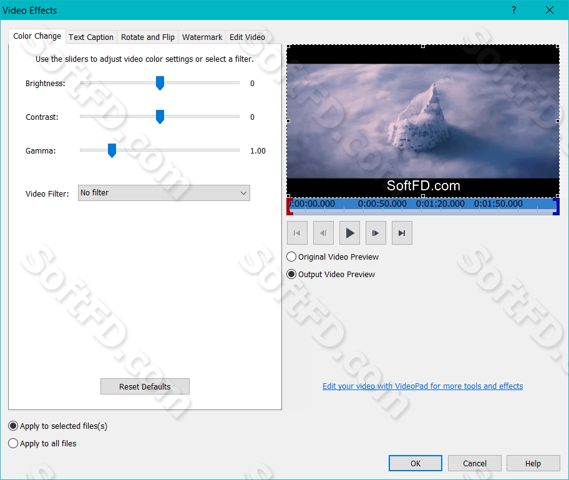Switch to the Color Change tab

[37, 36]
